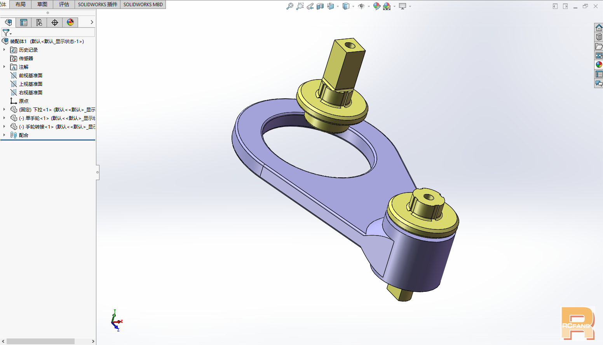Click the 配合 mates paperclip icon
The image size is (603, 345).
point(14,135)
